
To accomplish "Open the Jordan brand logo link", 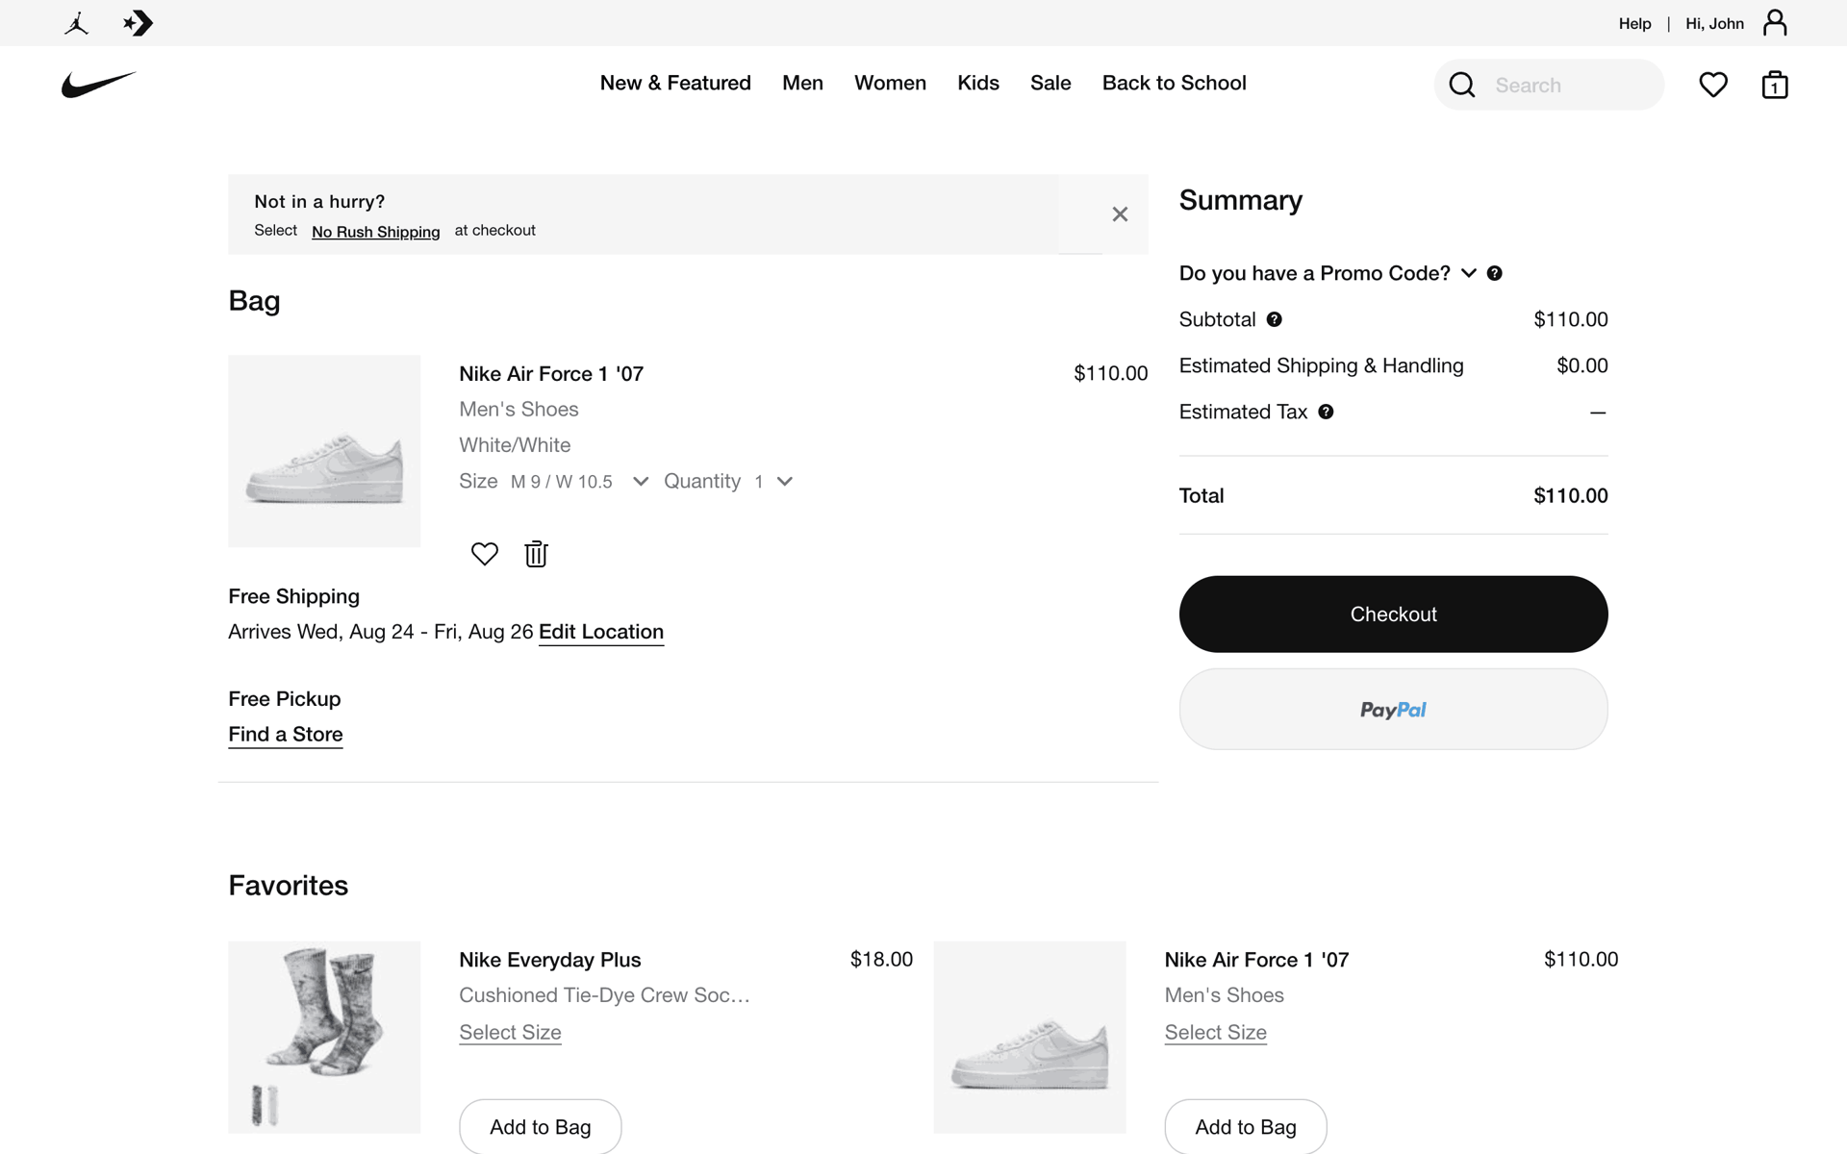I will coord(77,23).
